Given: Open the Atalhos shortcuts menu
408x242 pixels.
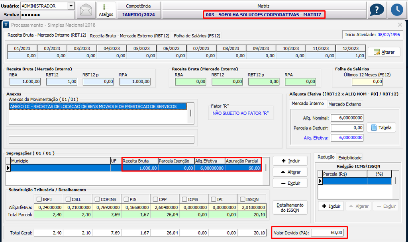Looking at the screenshot, I should coord(106,10).
